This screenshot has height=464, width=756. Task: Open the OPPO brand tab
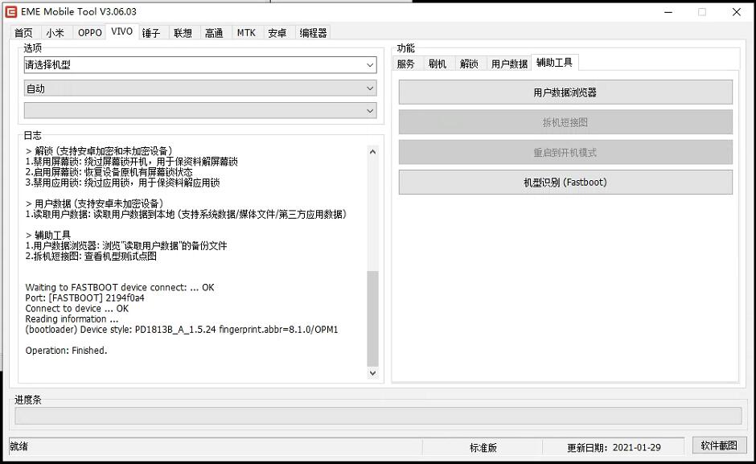pyautogui.click(x=89, y=33)
